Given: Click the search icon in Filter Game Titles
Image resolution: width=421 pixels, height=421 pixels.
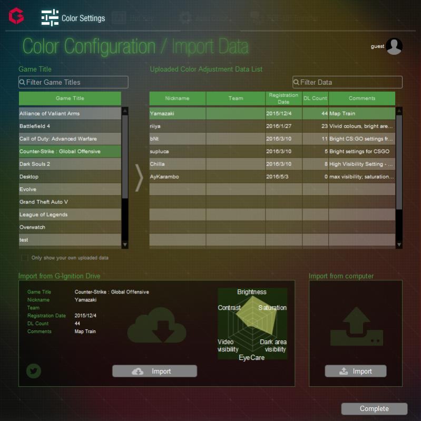Looking at the screenshot, I should (22, 82).
